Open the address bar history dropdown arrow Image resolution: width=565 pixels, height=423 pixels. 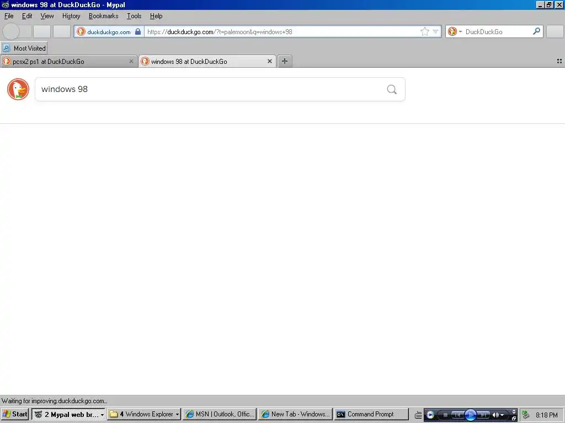(435, 31)
